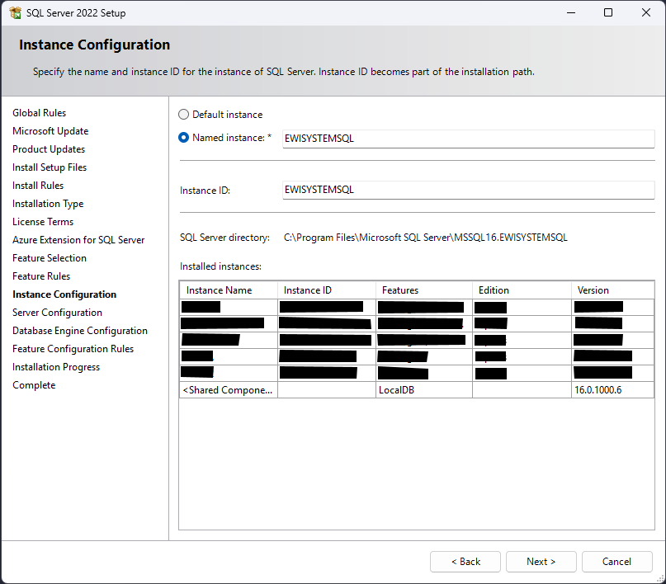This screenshot has height=584, width=666.
Task: Sort by Instance Name column header
Action: point(228,290)
